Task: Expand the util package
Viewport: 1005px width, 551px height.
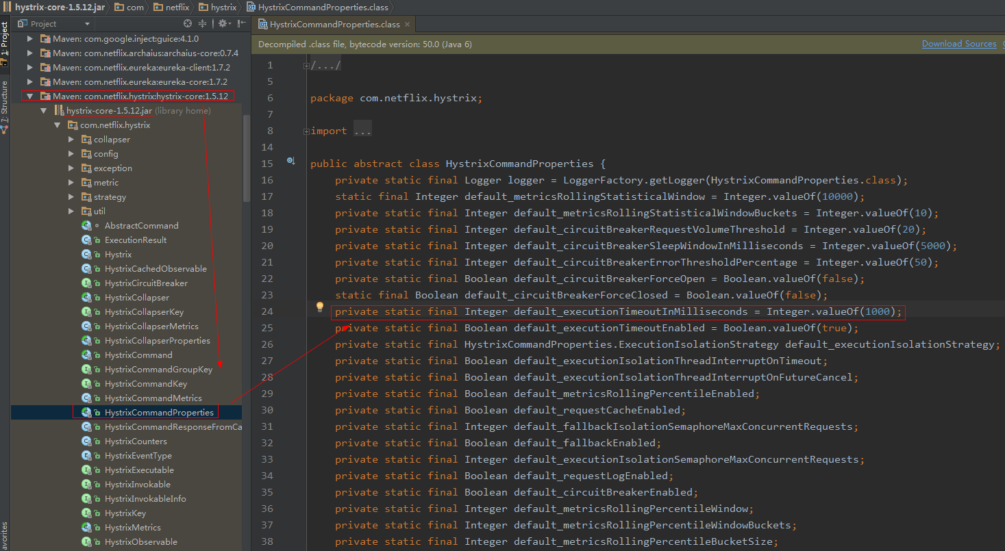Action: coord(71,212)
